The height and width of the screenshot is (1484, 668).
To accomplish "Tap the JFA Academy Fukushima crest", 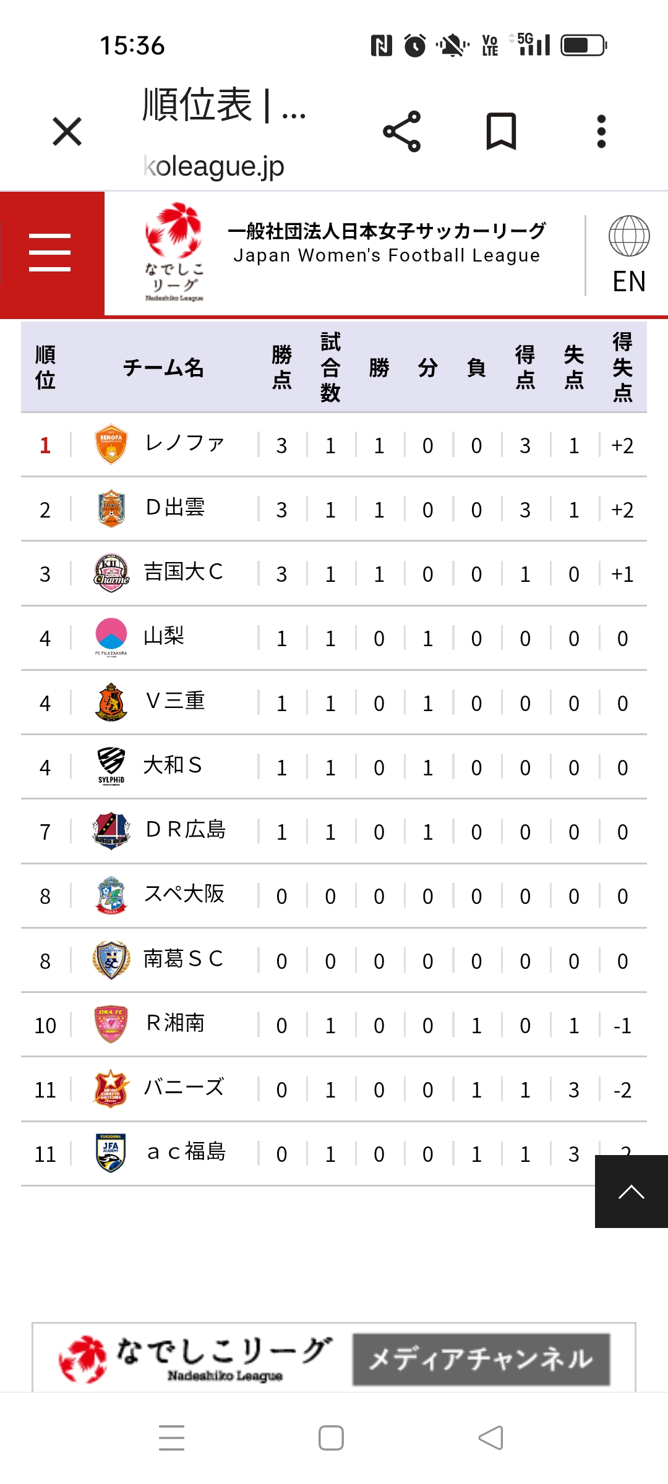I will 111,1153.
